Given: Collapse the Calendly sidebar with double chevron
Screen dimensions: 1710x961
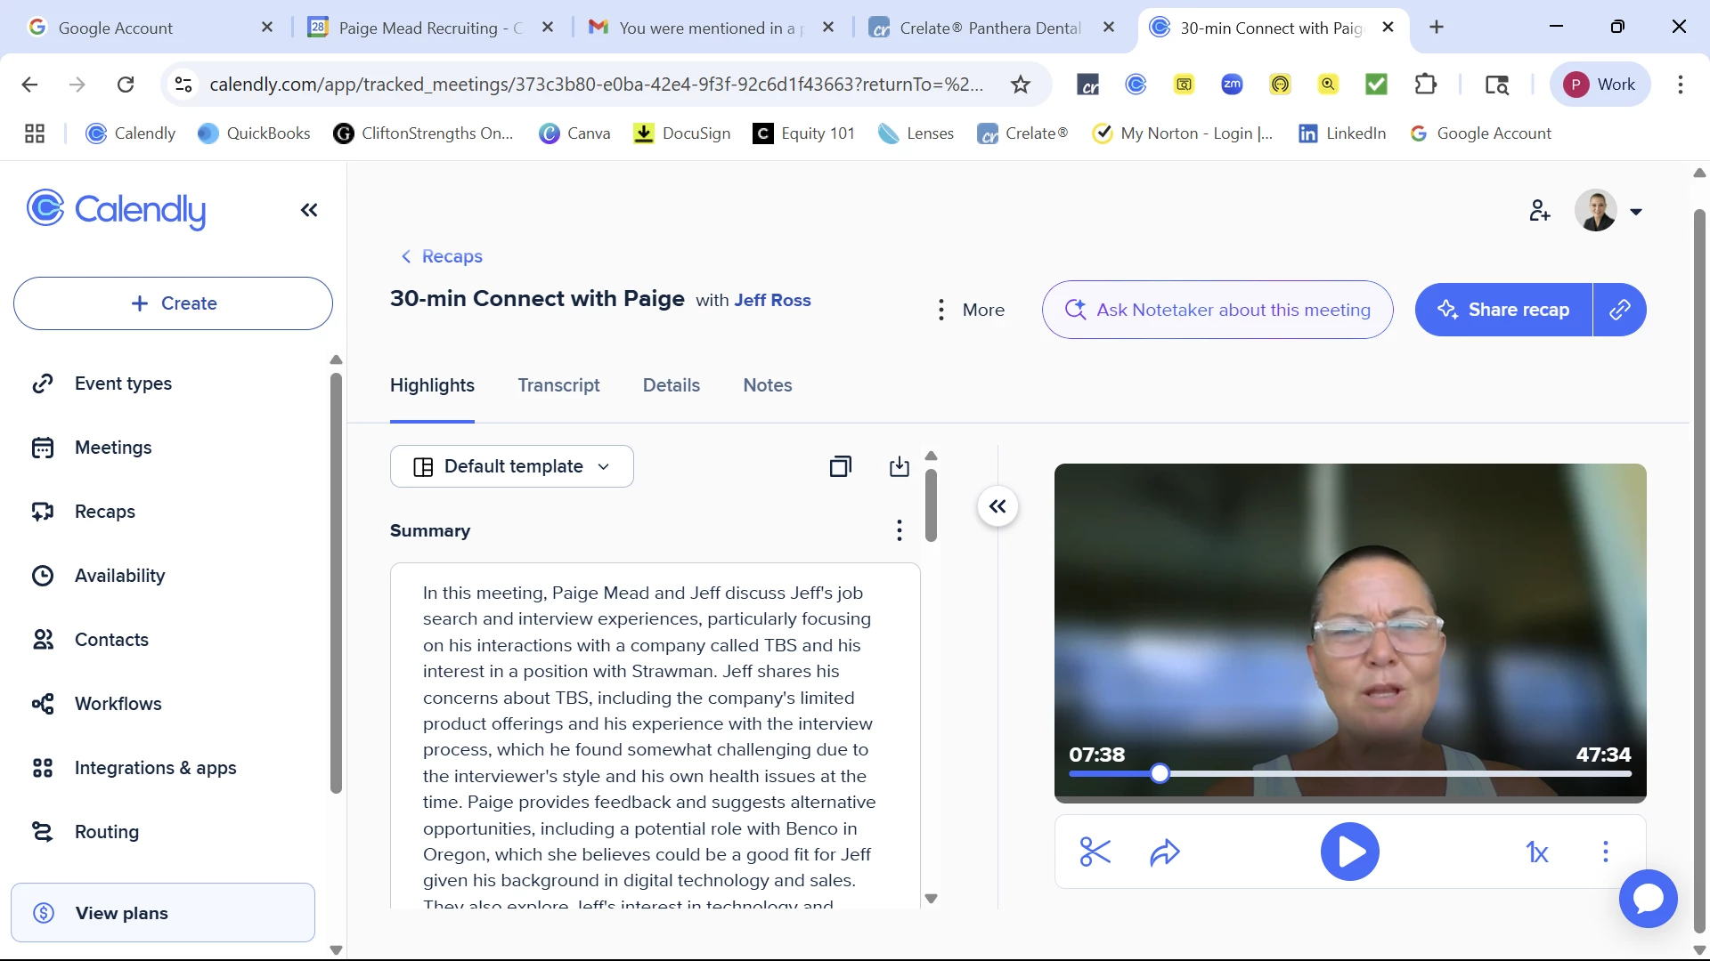Looking at the screenshot, I should click(309, 210).
